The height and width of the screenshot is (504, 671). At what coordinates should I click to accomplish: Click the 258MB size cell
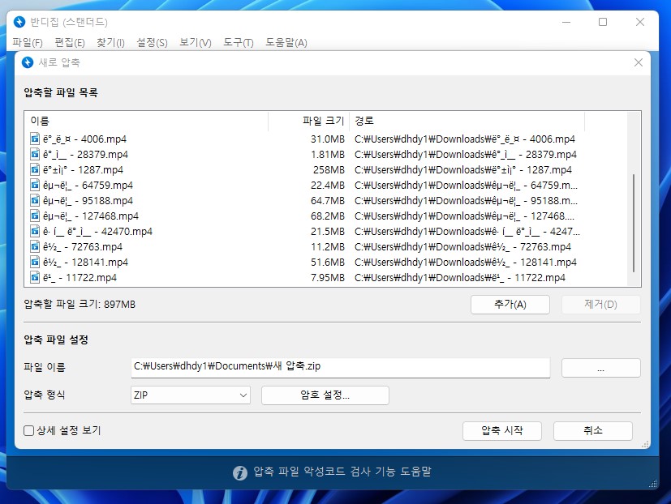pyautogui.click(x=329, y=169)
